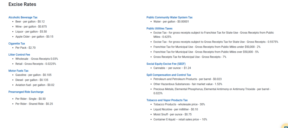Viewport: 288px width, 128px height.
Task: Click the Gasoline per gallon $0.105 item
Action: click(33, 75)
